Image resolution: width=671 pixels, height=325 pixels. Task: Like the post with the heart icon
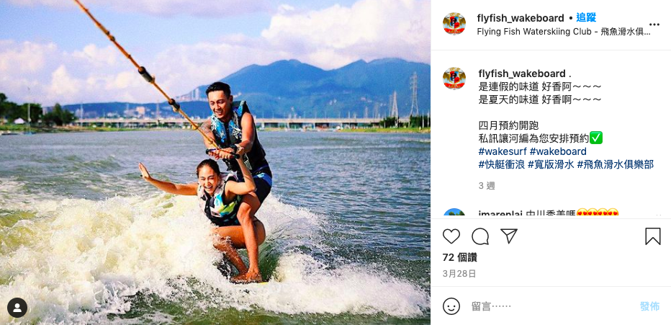tap(451, 236)
